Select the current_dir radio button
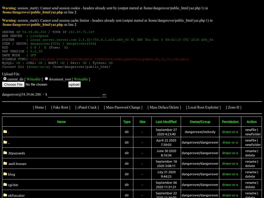The height and width of the screenshot is (198, 264). [5, 79]
